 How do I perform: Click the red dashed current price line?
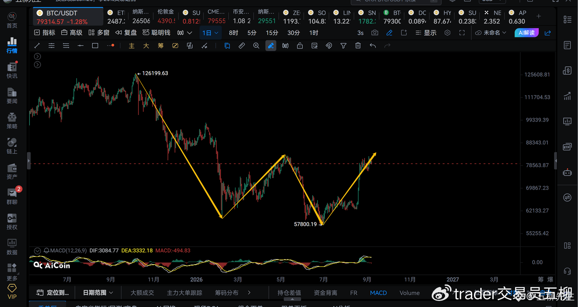tap(274, 164)
